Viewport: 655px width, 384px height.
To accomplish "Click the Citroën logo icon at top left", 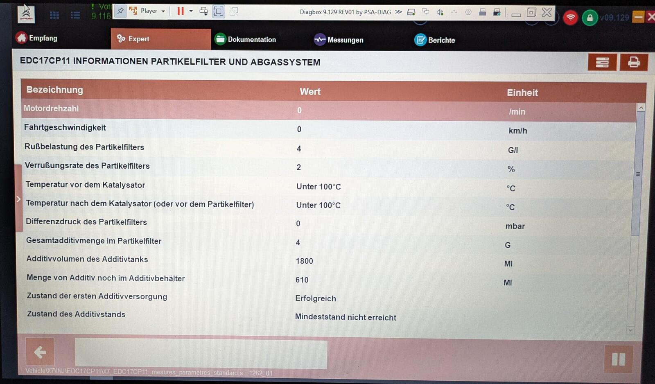I will [x=26, y=14].
